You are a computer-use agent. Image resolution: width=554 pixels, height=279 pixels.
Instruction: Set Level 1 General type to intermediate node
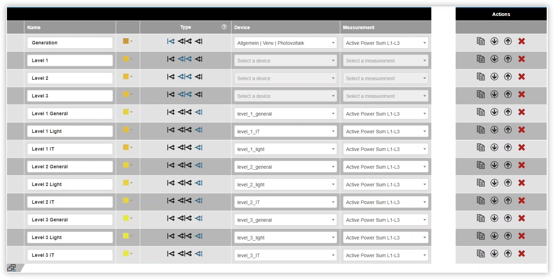pyautogui.click(x=185, y=112)
